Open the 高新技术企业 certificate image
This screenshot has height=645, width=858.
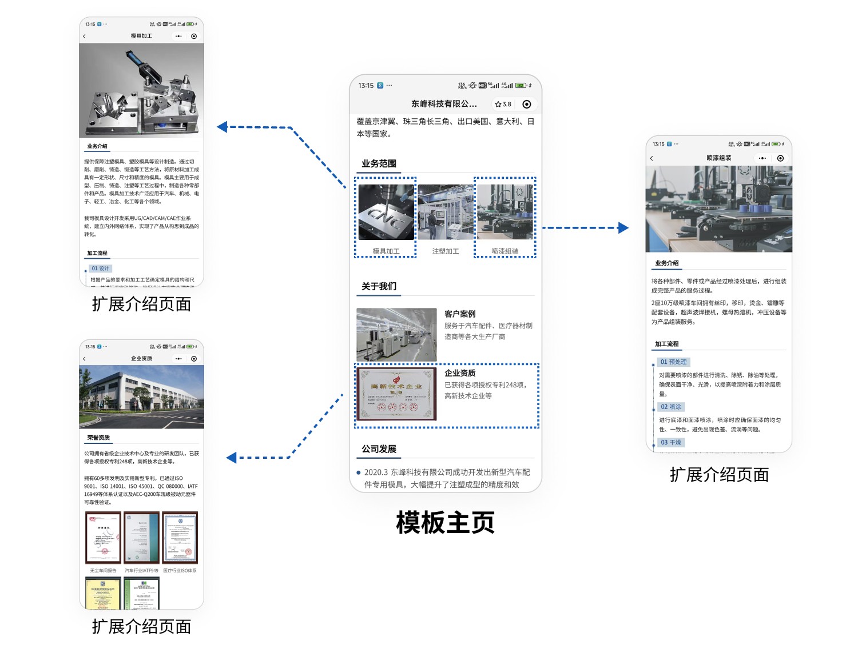pos(396,394)
